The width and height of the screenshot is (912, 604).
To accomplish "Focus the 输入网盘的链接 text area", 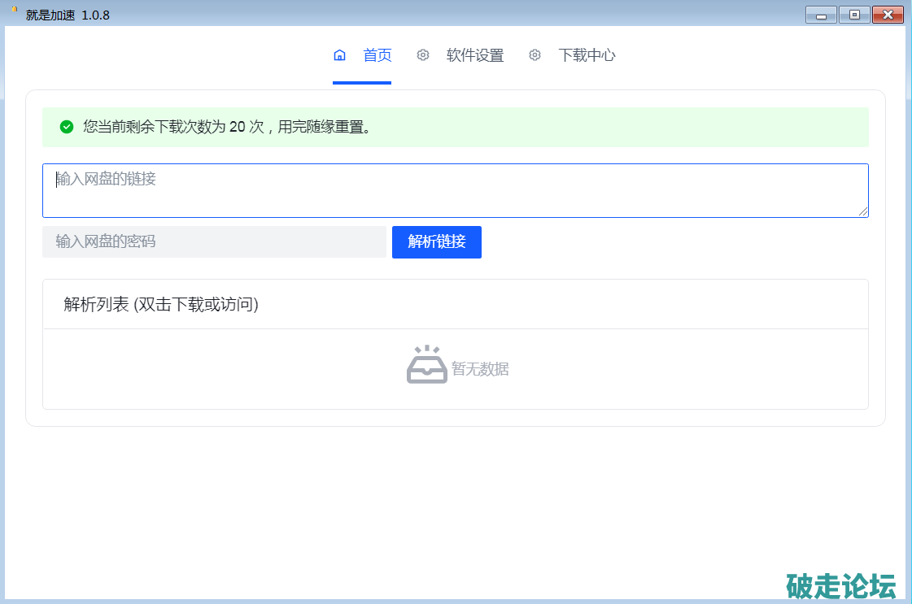I will tap(455, 191).
